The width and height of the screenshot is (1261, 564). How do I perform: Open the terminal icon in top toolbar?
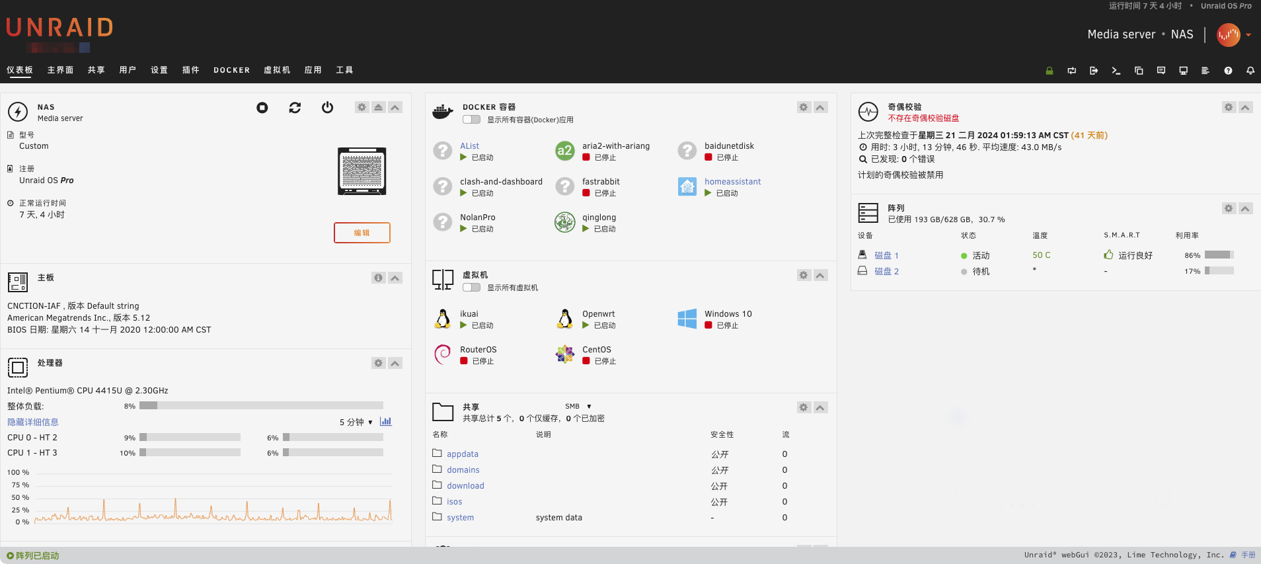click(x=1116, y=71)
